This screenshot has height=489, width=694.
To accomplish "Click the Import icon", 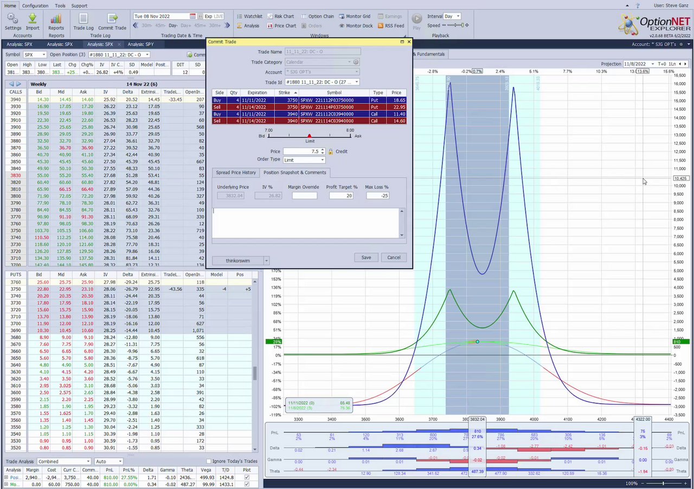I will point(33,20).
